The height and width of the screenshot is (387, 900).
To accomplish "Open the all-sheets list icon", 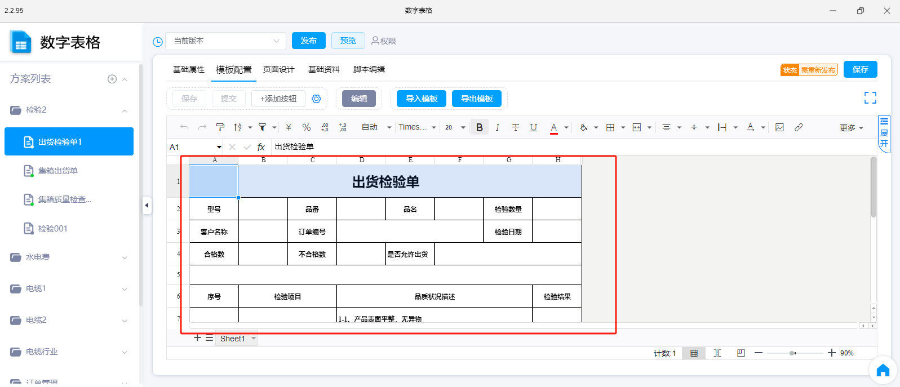I will tap(209, 338).
